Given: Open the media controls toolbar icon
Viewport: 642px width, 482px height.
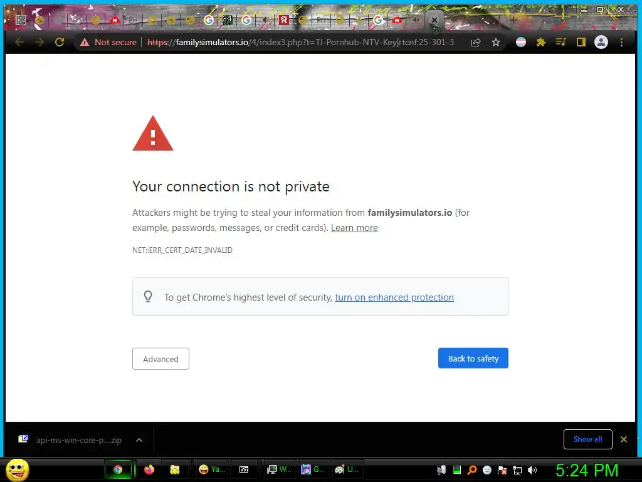Looking at the screenshot, I should pyautogui.click(x=561, y=42).
